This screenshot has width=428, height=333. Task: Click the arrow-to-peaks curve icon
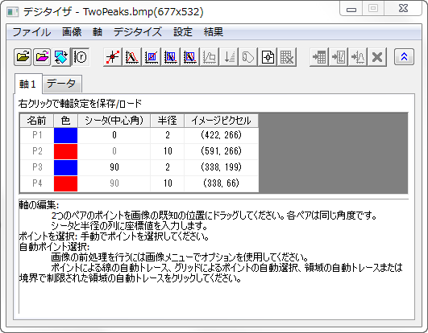click(358, 57)
